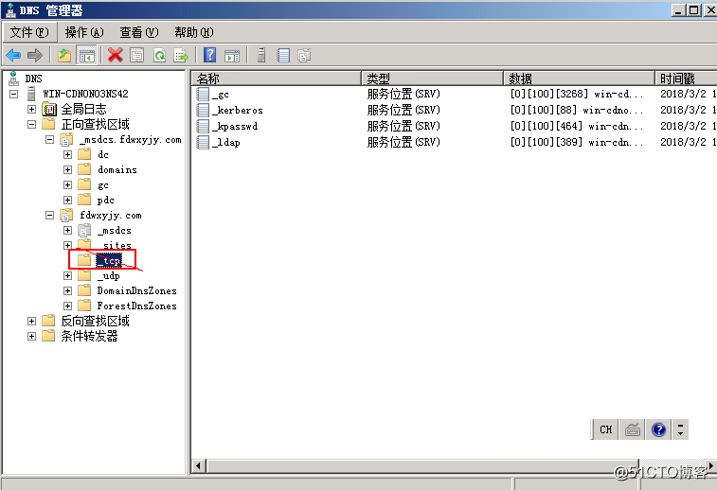Click the horizontal scrollbar left arrow
This screenshot has width=717, height=490.
pyautogui.click(x=199, y=466)
